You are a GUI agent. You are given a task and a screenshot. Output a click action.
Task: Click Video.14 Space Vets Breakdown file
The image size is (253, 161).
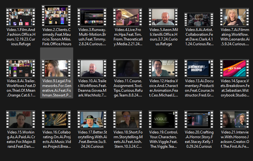[235, 68]
